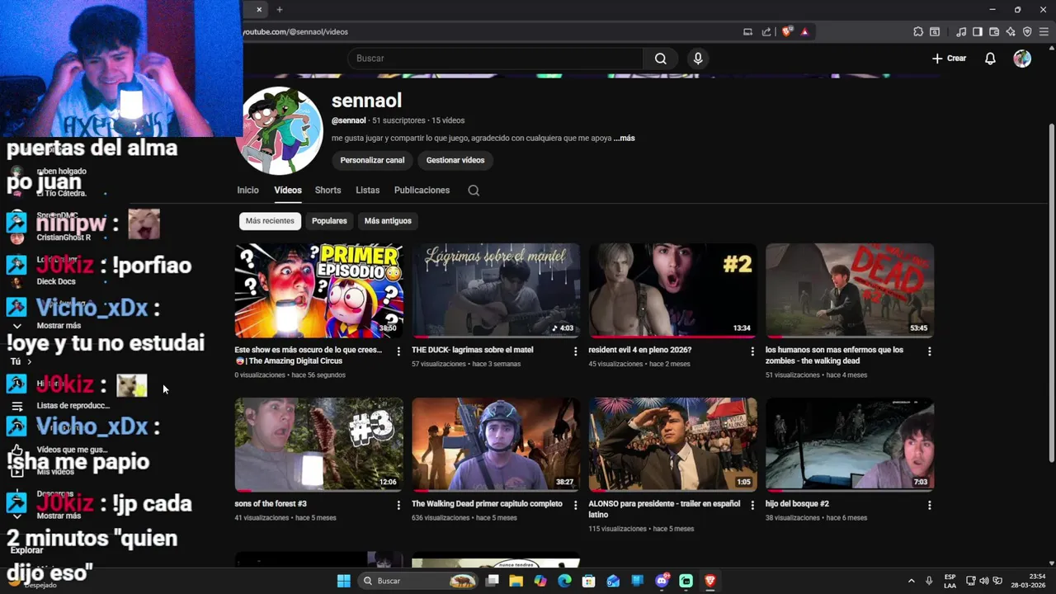The image size is (1056, 594).
Task: Open options for resident evil 4 video
Action: pyautogui.click(x=752, y=351)
